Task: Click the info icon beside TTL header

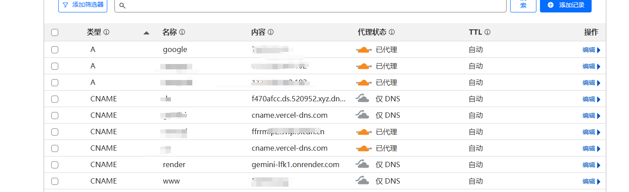Action: click(x=487, y=32)
